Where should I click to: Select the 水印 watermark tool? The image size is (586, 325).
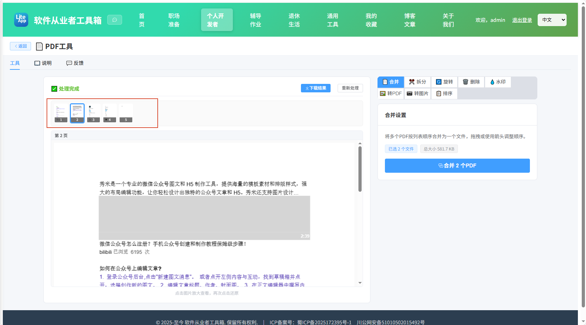coord(498,82)
